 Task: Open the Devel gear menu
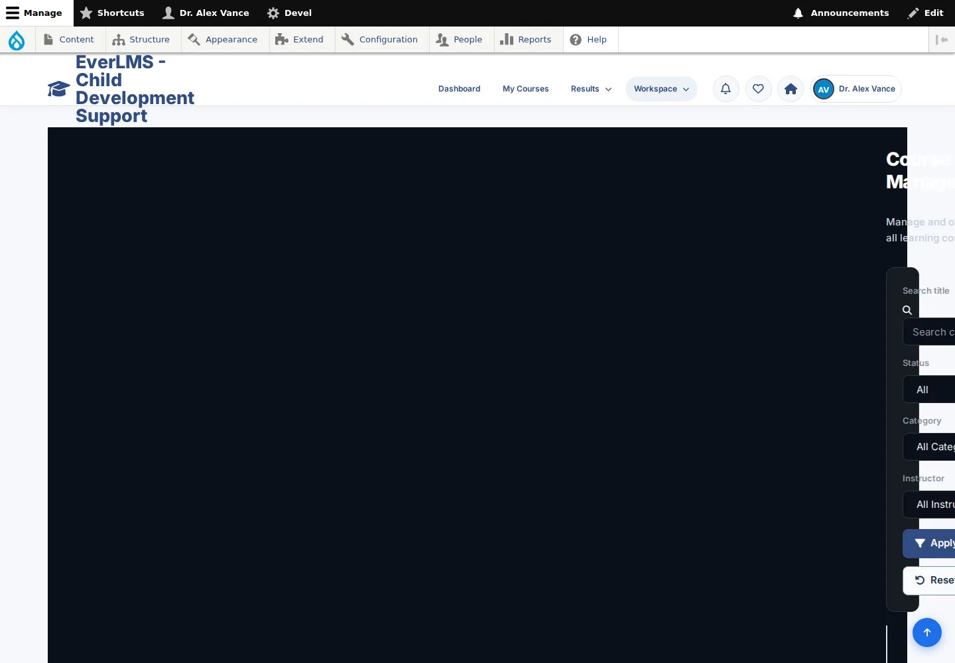click(x=289, y=13)
